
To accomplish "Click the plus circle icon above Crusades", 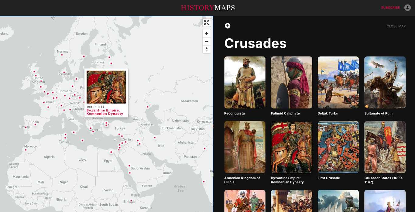I will click(x=228, y=26).
